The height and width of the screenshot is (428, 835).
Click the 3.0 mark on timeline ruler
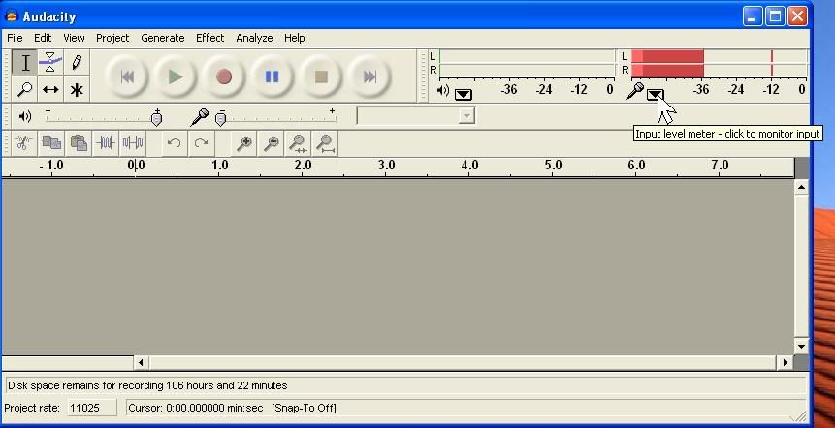point(387,166)
